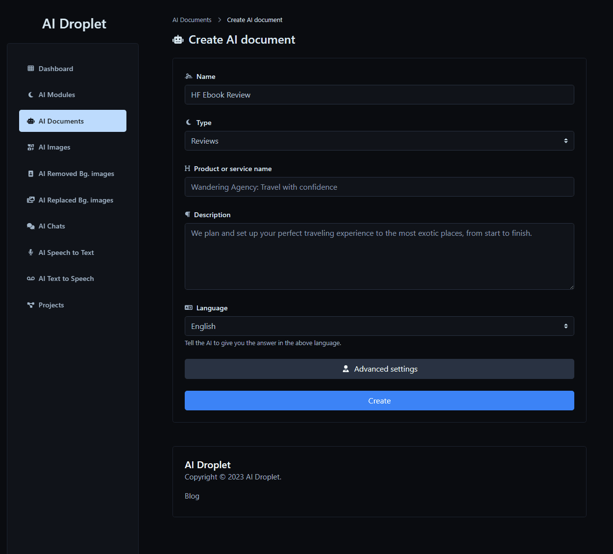The height and width of the screenshot is (554, 613).
Task: Open AI Chats from the sidebar
Action: tap(73, 226)
